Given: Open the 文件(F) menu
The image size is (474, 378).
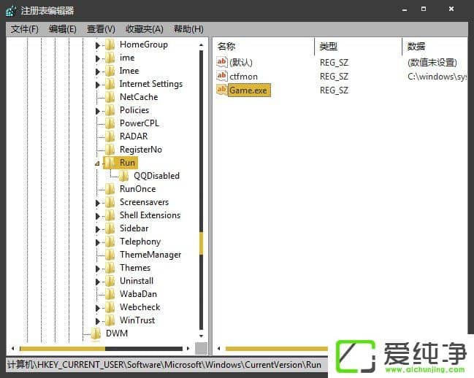Looking at the screenshot, I should tap(25, 28).
